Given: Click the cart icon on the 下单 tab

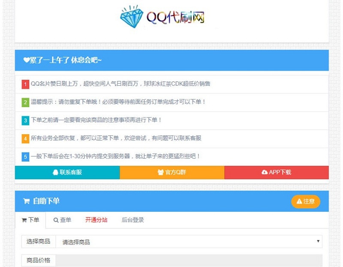Looking at the screenshot, I should (x=24, y=220).
